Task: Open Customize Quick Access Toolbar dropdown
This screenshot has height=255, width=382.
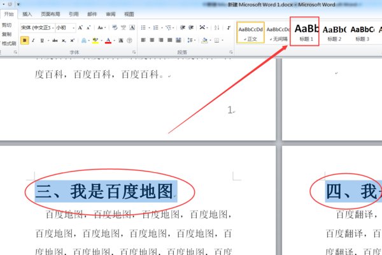Action: coord(18,4)
